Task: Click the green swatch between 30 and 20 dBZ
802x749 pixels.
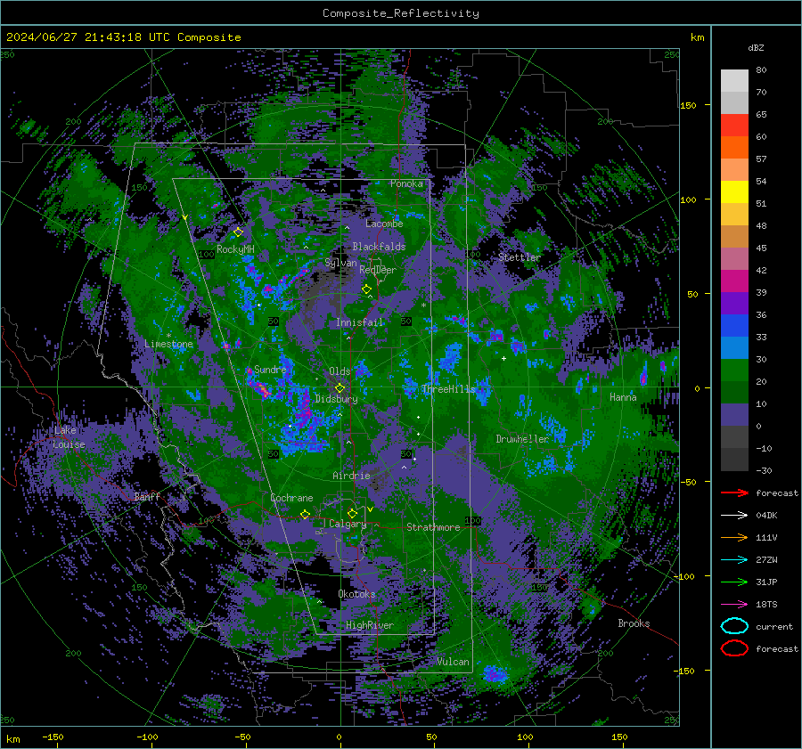Action: [734, 370]
